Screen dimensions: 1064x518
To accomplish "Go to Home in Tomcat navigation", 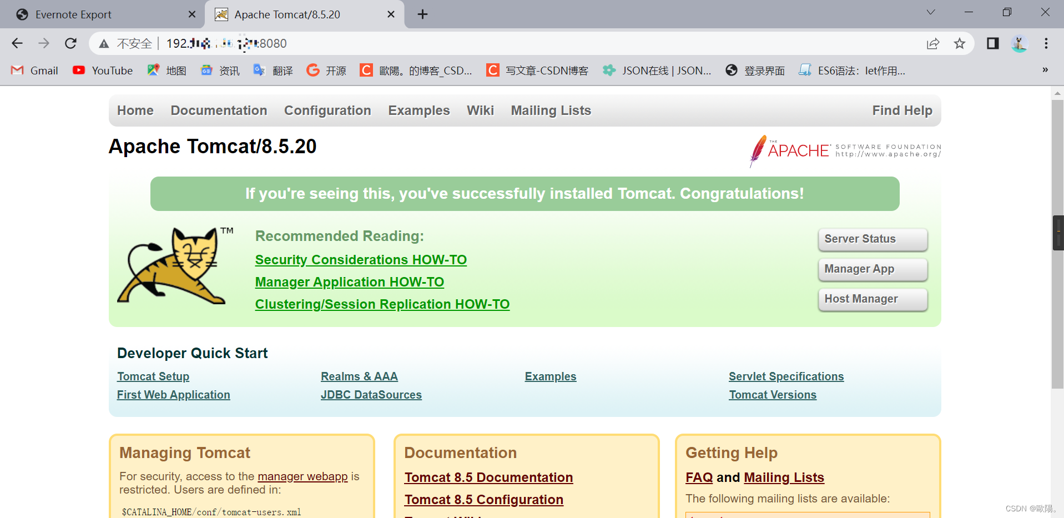I will pyautogui.click(x=135, y=110).
